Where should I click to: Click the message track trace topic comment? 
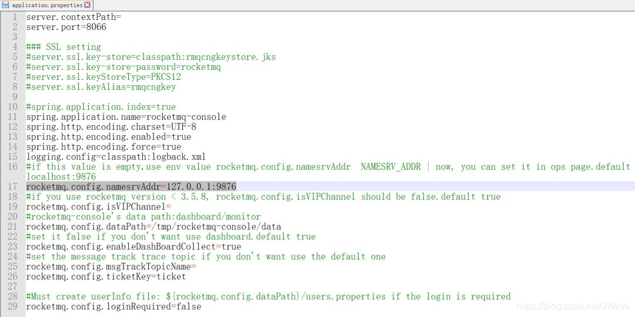coord(206,257)
